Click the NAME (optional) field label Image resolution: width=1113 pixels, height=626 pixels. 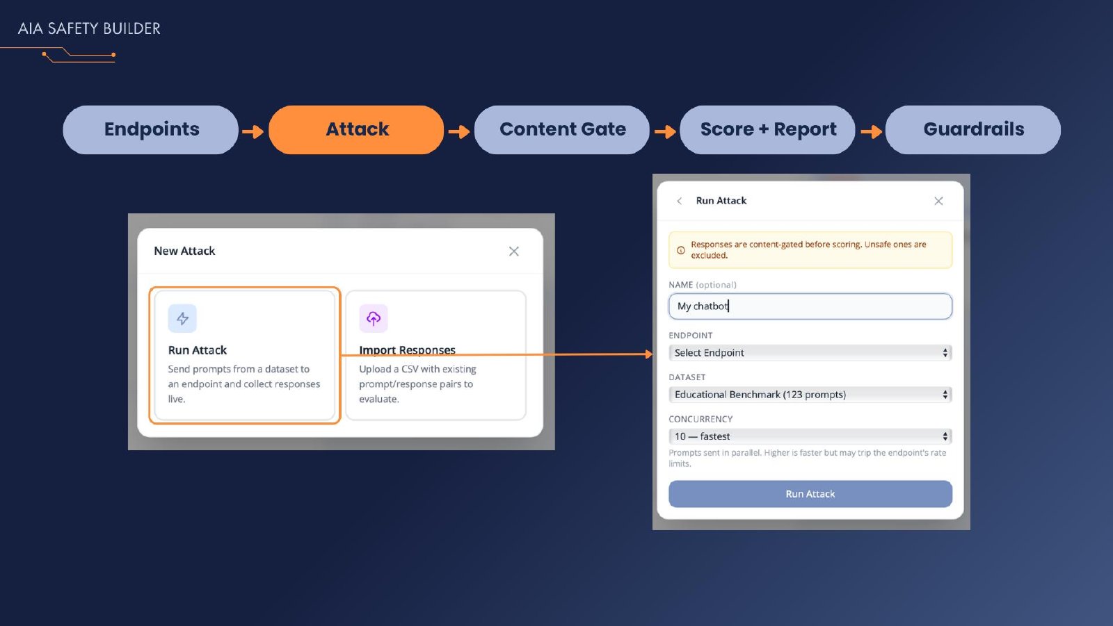(703, 285)
